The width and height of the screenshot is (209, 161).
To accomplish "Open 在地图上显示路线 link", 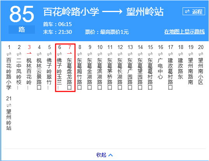I will (185, 32).
